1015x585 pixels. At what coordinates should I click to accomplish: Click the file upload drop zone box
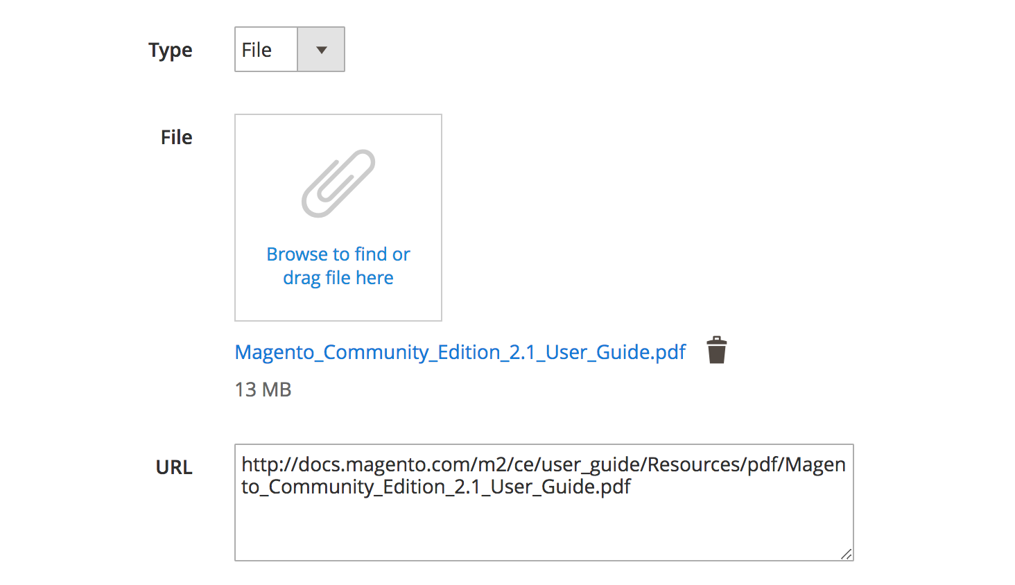point(338,217)
